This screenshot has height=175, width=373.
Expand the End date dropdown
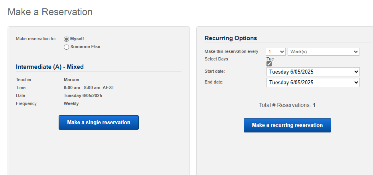point(313,82)
